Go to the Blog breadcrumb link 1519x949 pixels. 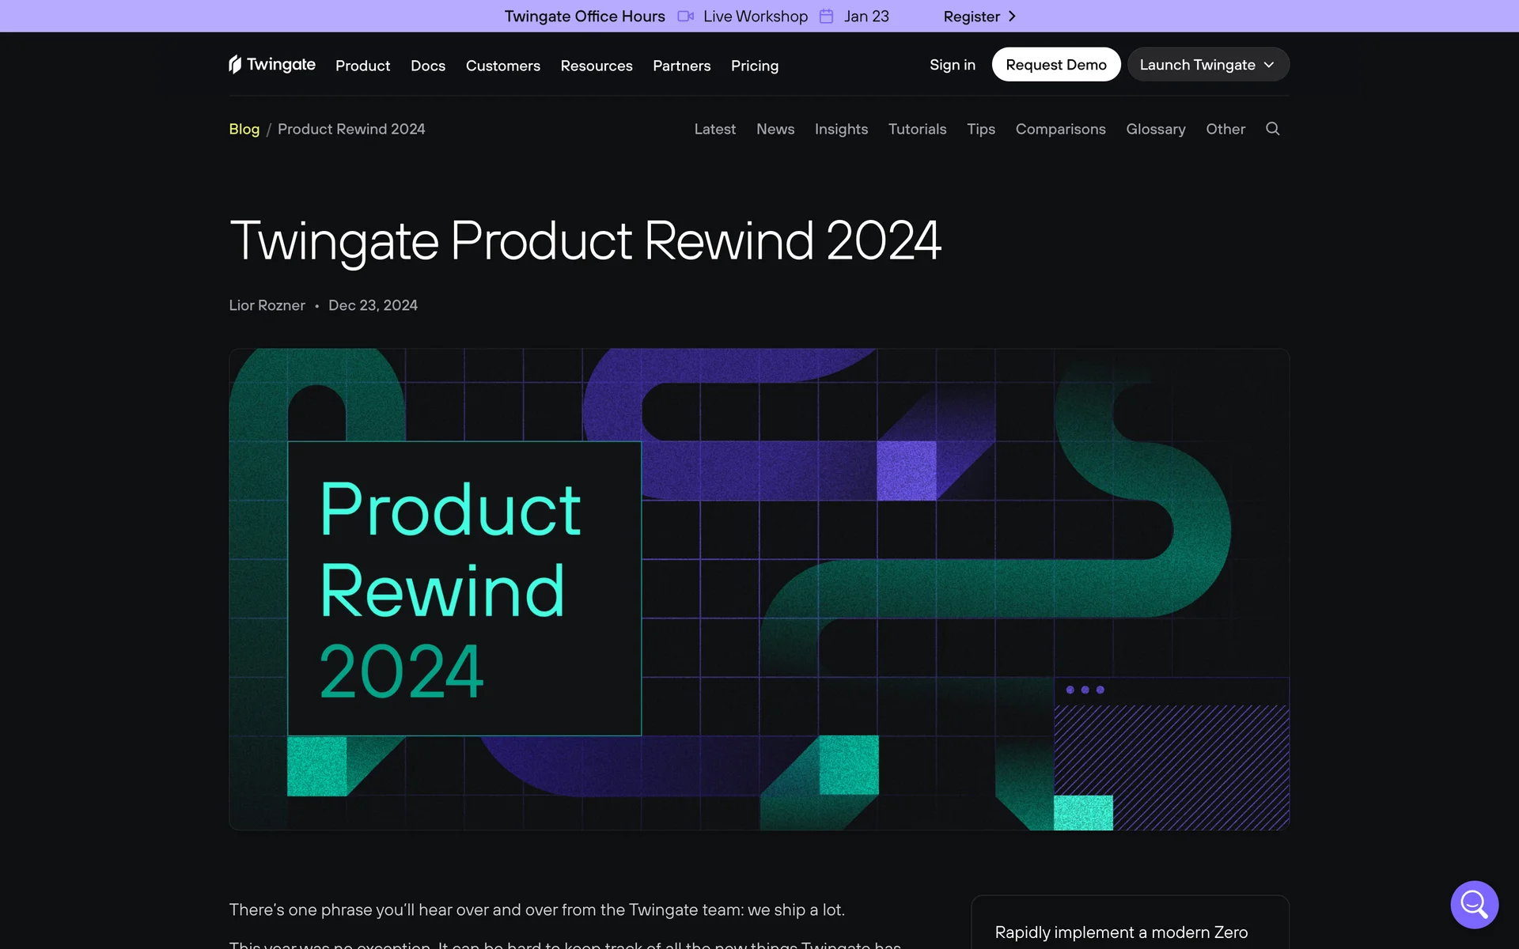[x=244, y=129]
